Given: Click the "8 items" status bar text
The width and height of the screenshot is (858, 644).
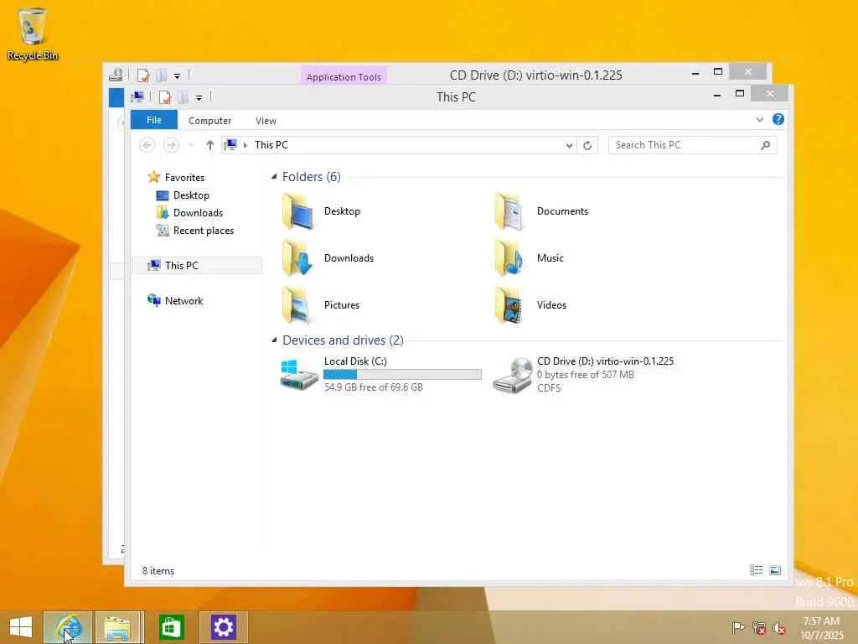Looking at the screenshot, I should coord(158,570).
